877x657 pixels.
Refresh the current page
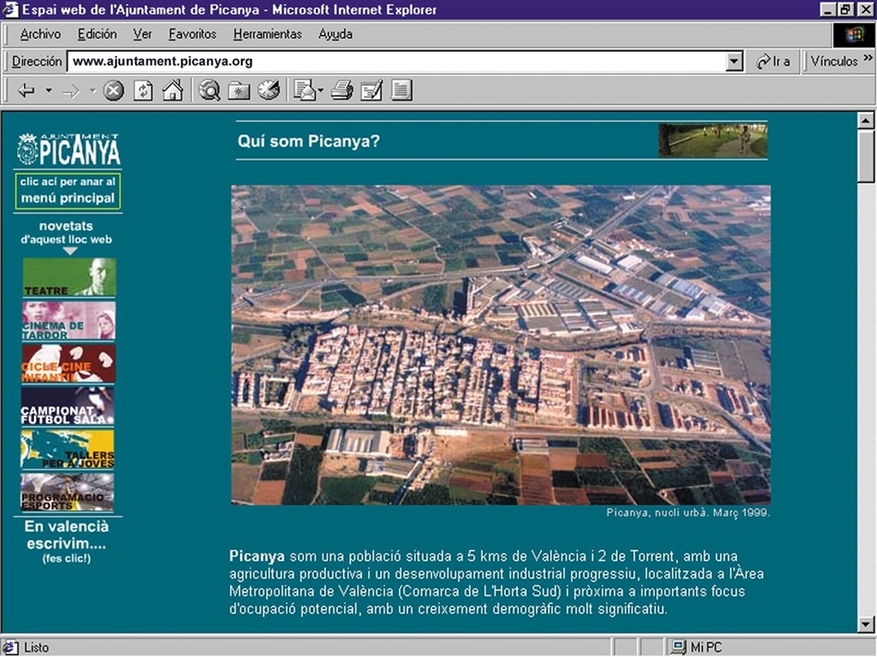click(x=143, y=90)
